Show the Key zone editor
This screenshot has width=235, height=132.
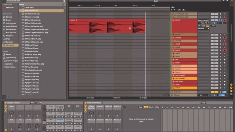(140, 107)
